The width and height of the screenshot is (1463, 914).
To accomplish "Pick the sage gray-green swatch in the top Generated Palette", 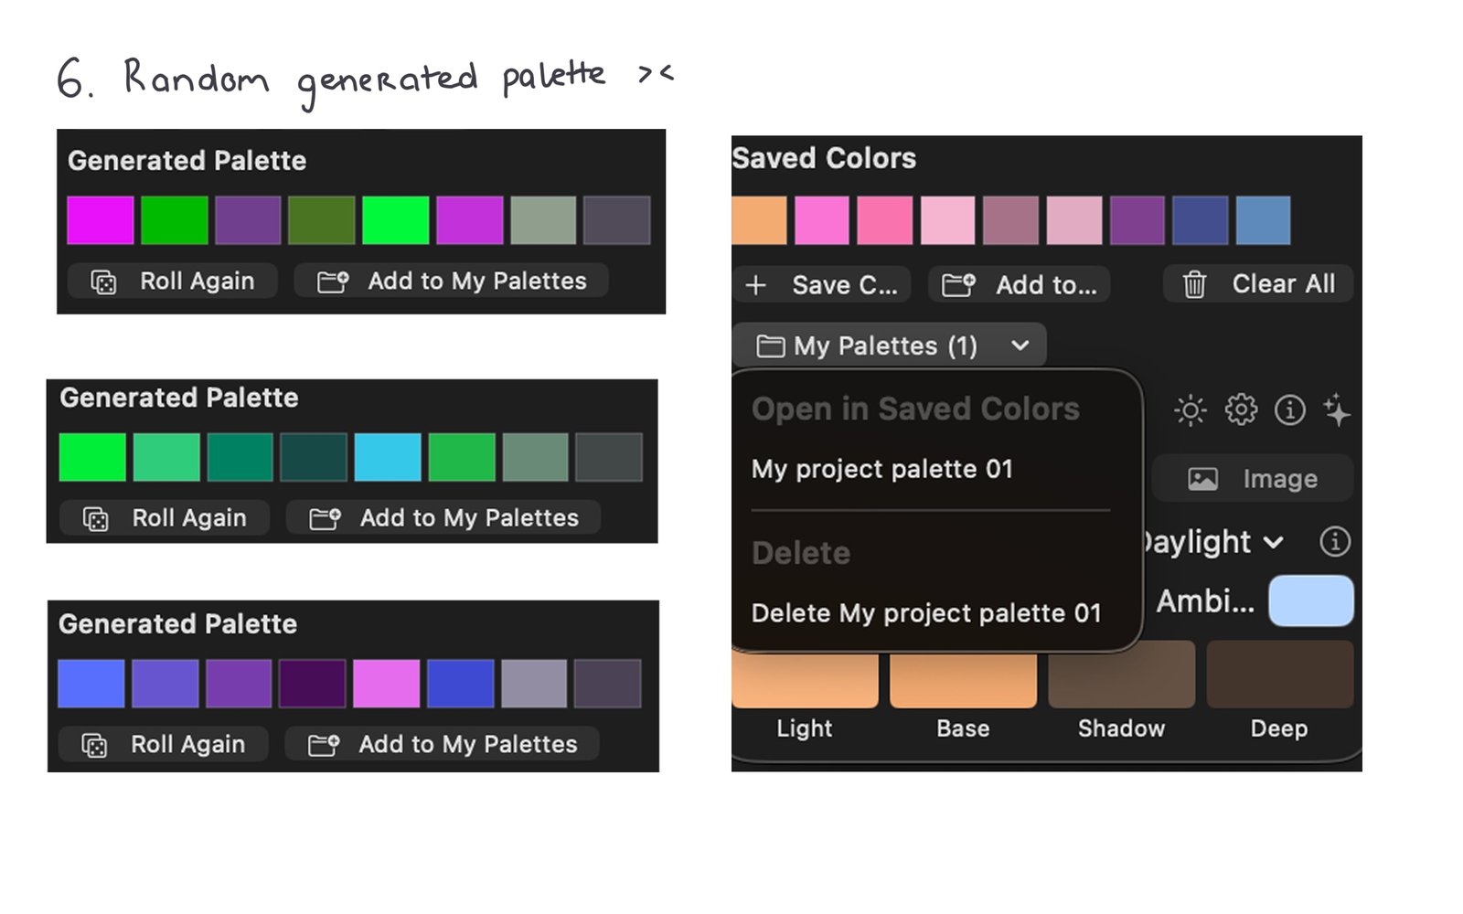I will point(543,220).
